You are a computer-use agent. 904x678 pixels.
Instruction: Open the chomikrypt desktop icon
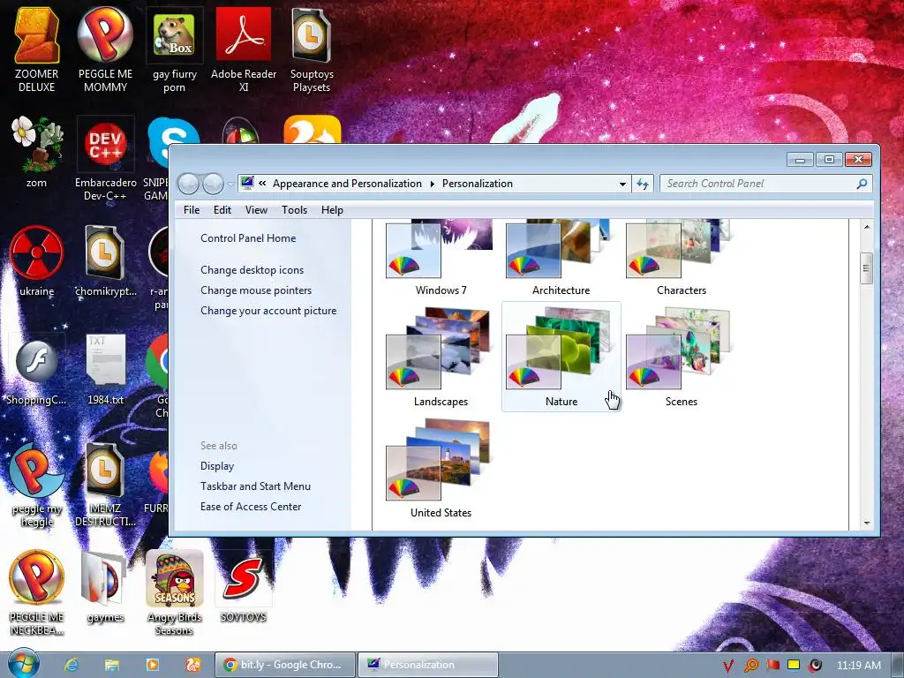(105, 260)
